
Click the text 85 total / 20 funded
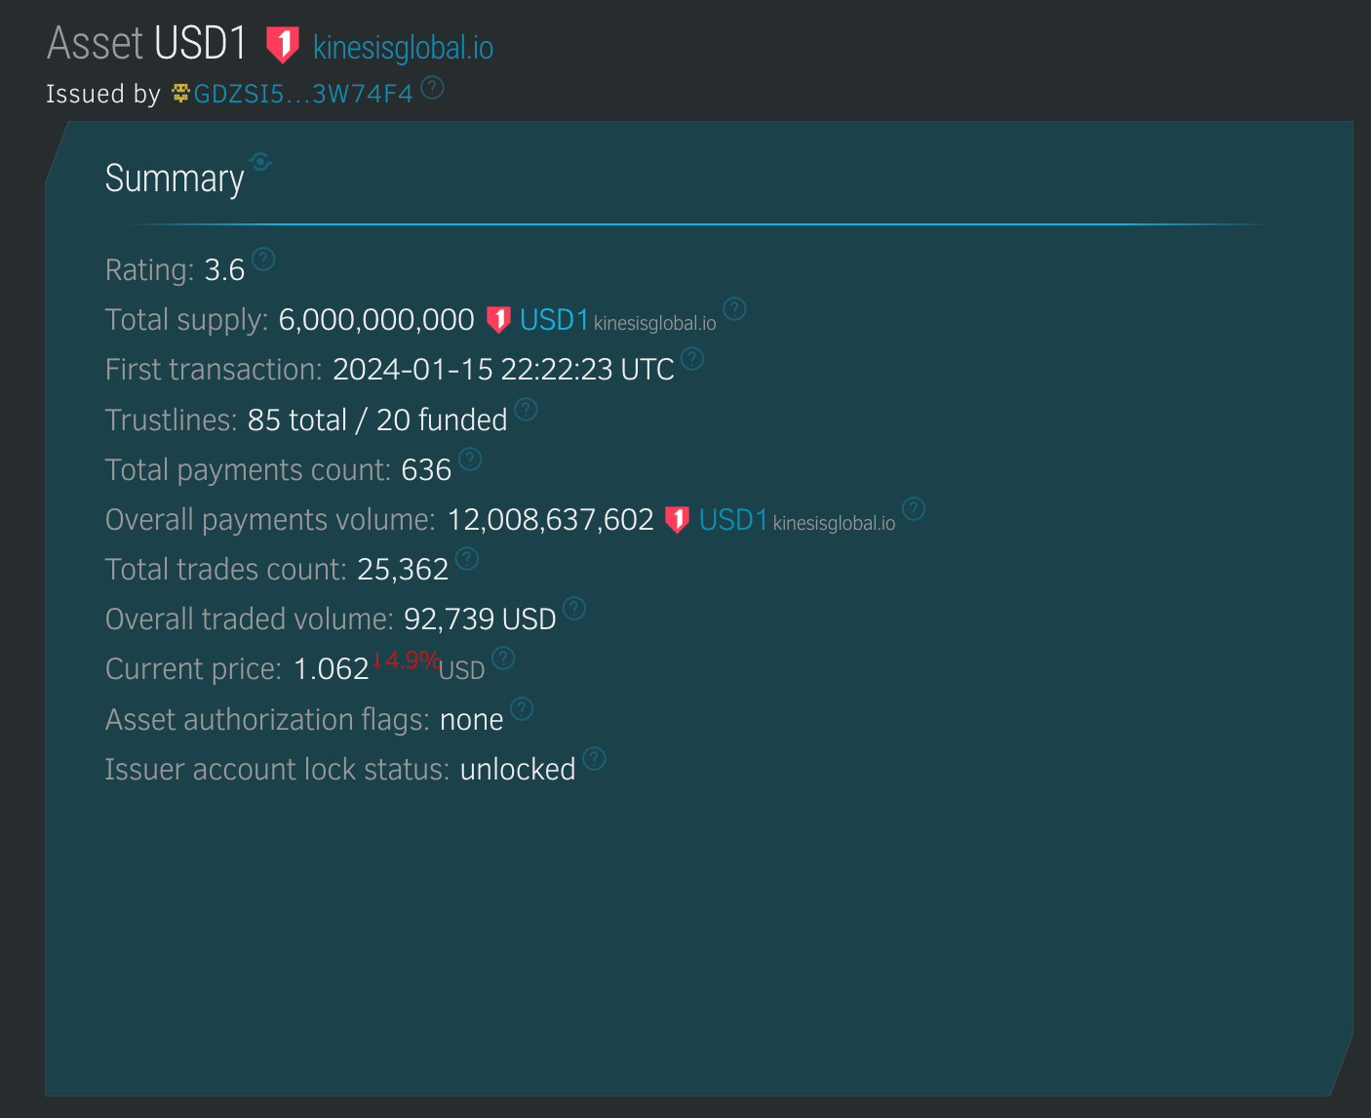tap(377, 419)
